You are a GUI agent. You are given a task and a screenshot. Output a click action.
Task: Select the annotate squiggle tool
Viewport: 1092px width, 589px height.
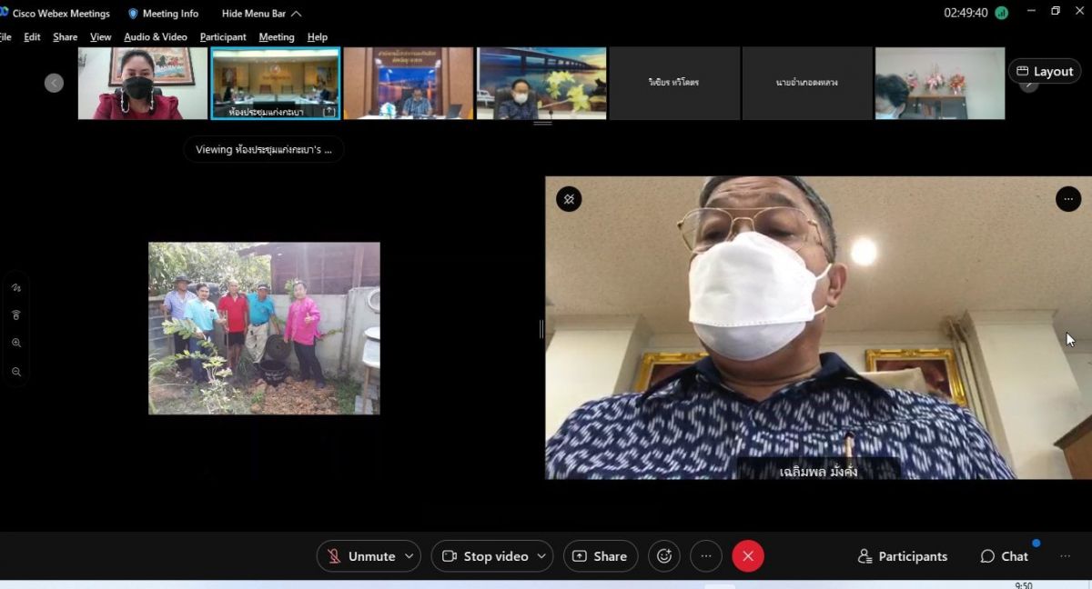coord(16,287)
